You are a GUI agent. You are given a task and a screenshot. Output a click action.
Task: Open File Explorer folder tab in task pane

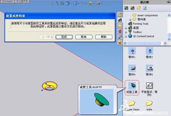[120, 26]
